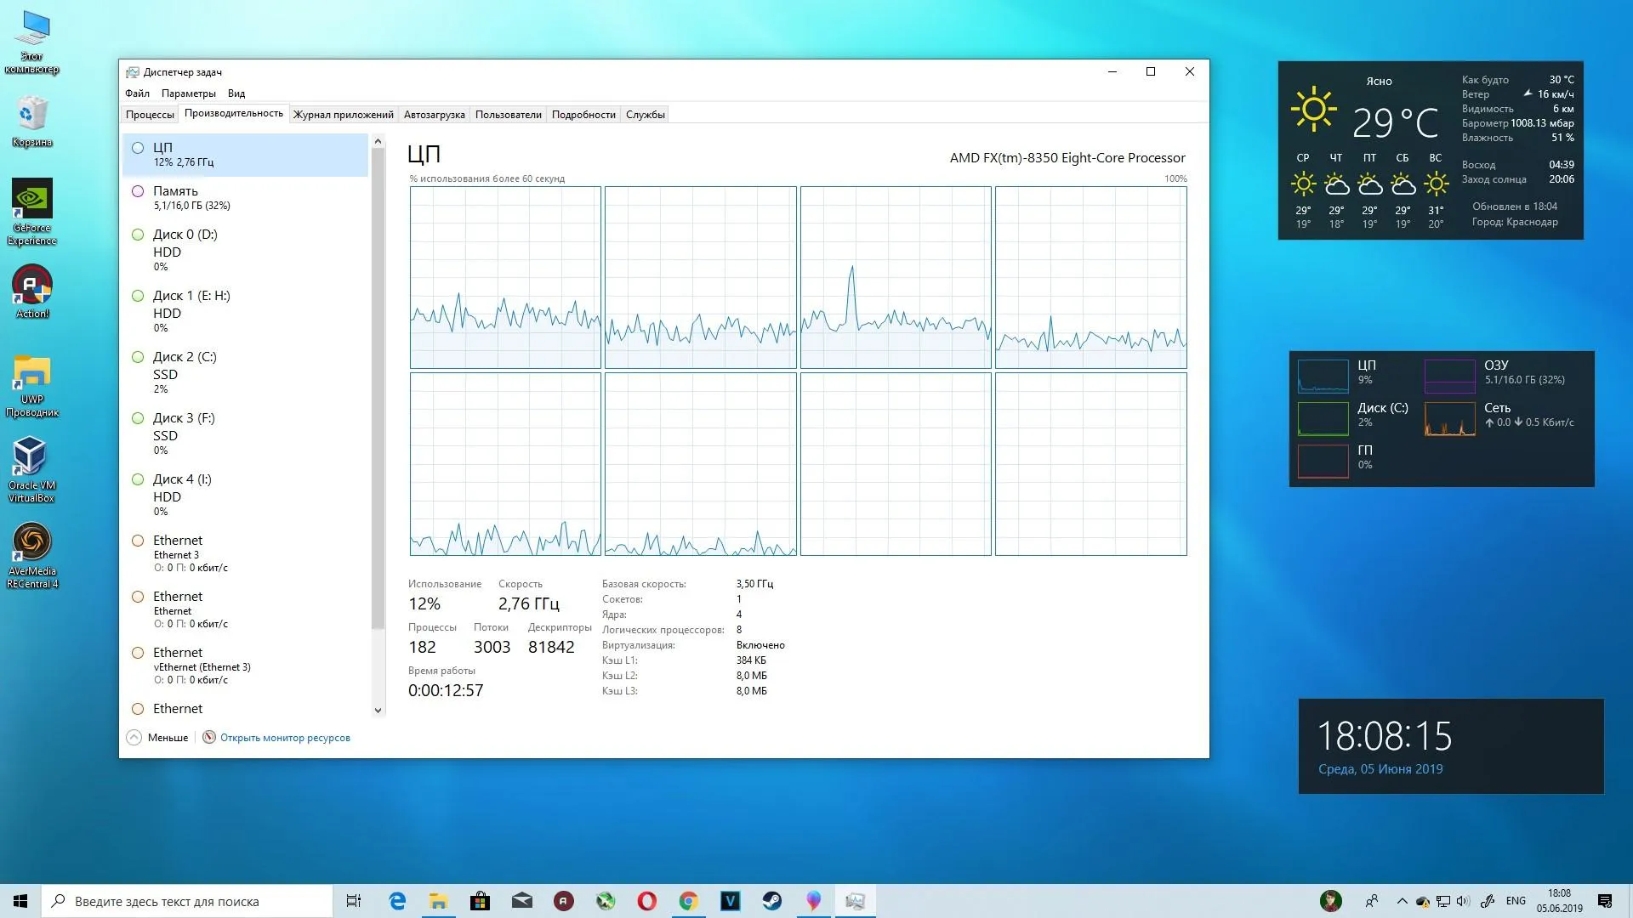Expand hidden system tray icons chevron

1402,901
